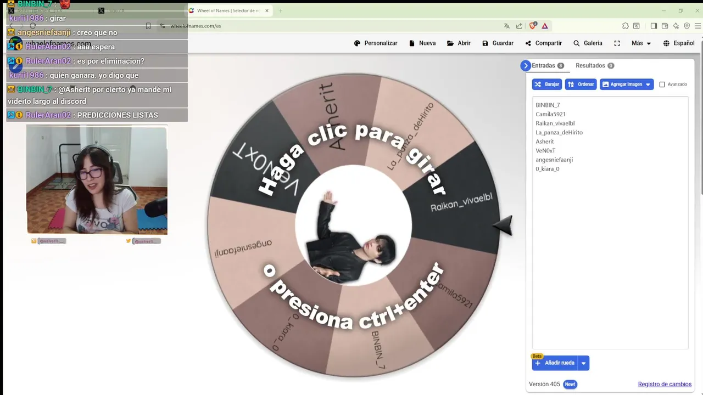Open the browser extensions puzzle icon
This screenshot has height=395, width=703.
pyautogui.click(x=625, y=26)
